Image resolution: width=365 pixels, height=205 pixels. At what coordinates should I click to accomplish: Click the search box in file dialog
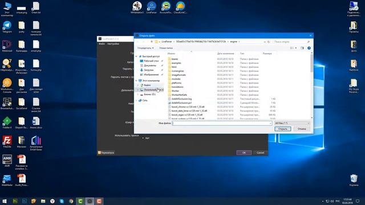pyautogui.click(x=292, y=42)
